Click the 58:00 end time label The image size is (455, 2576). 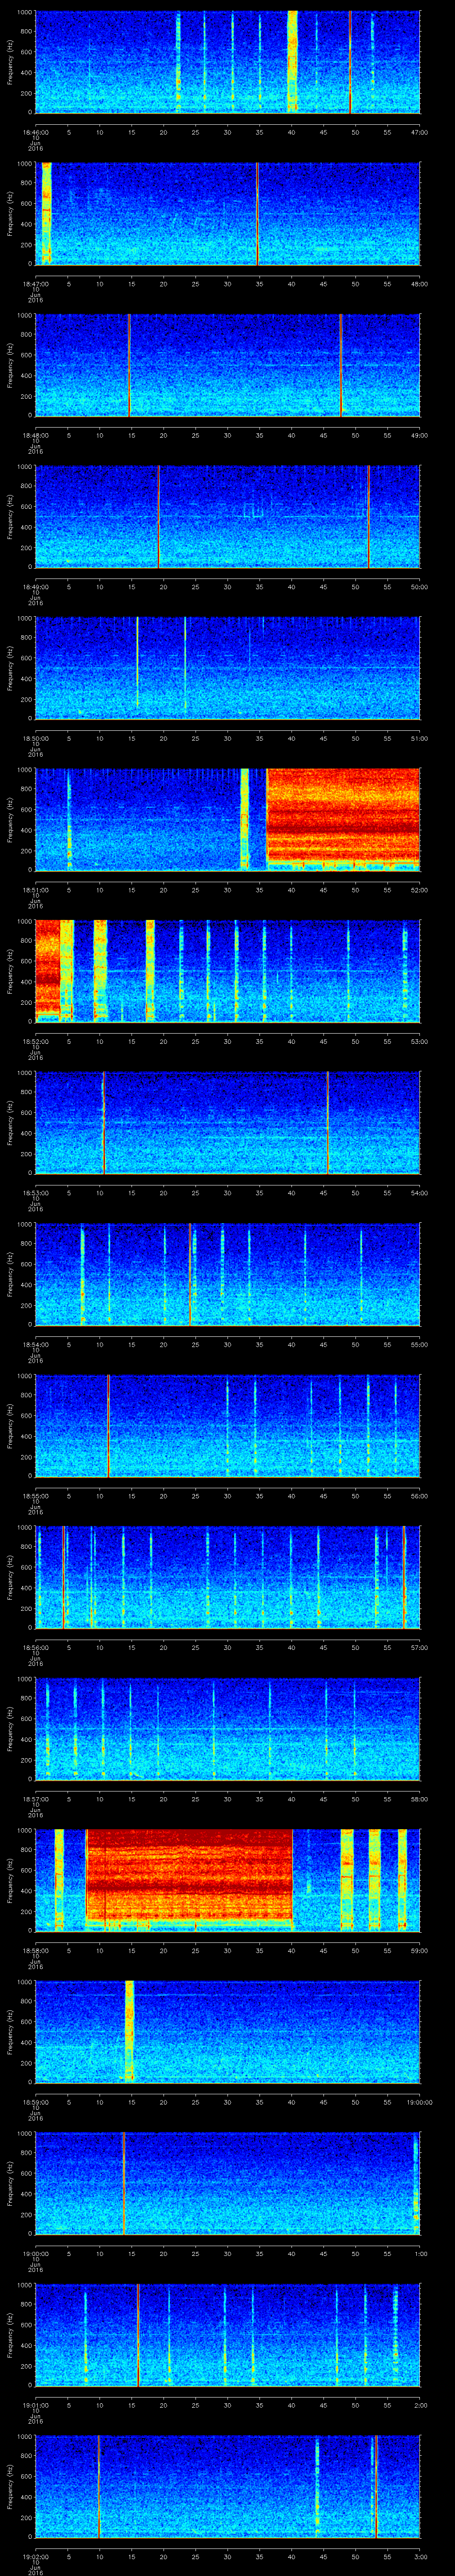coord(419,1799)
